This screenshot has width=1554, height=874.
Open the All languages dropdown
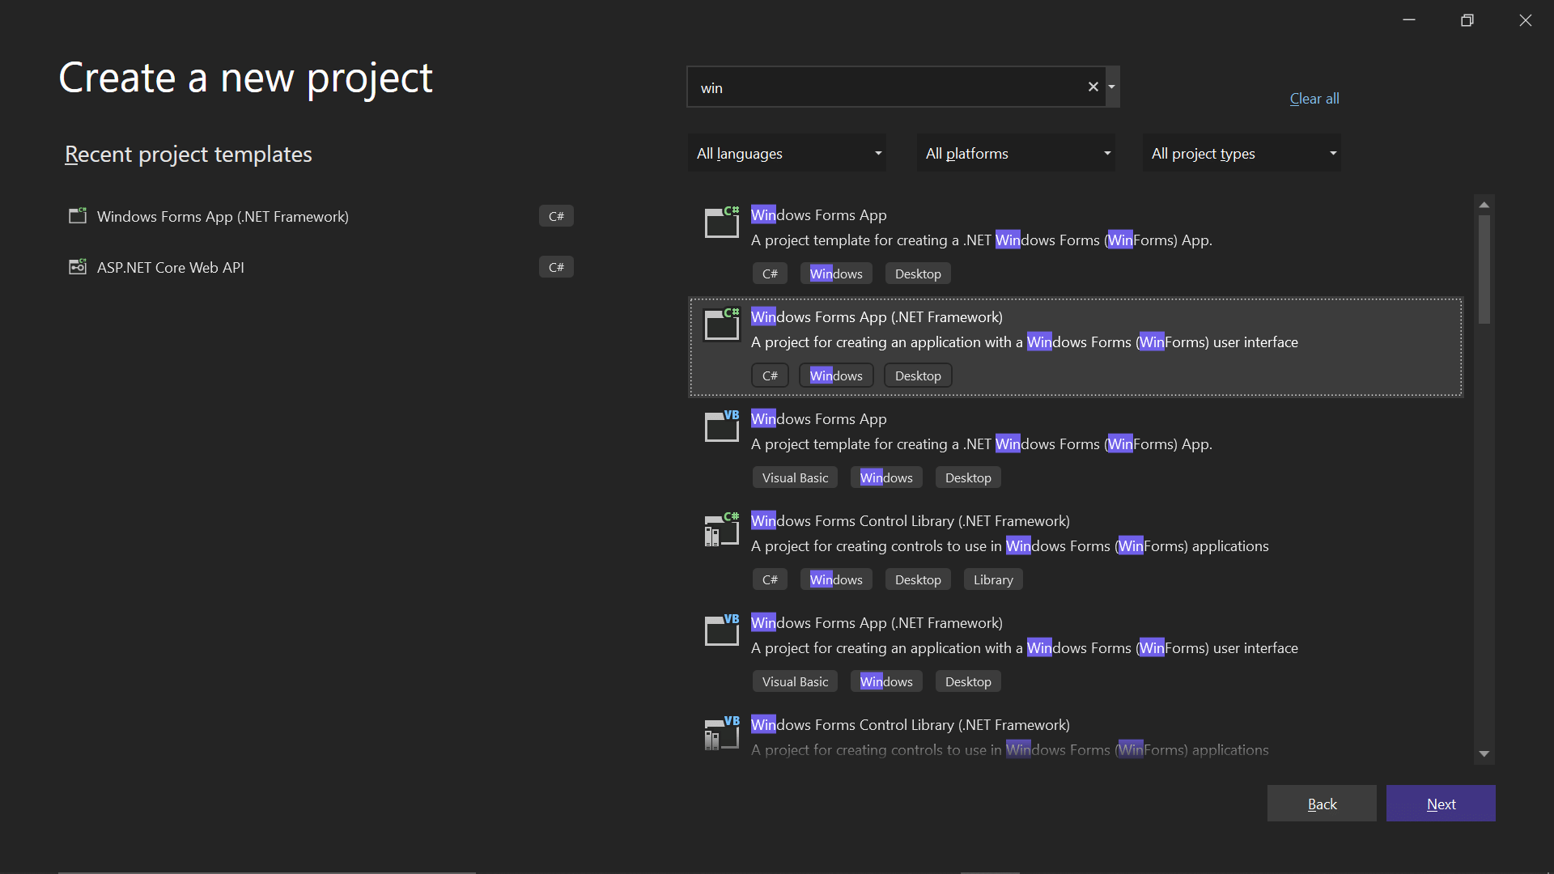click(x=787, y=153)
